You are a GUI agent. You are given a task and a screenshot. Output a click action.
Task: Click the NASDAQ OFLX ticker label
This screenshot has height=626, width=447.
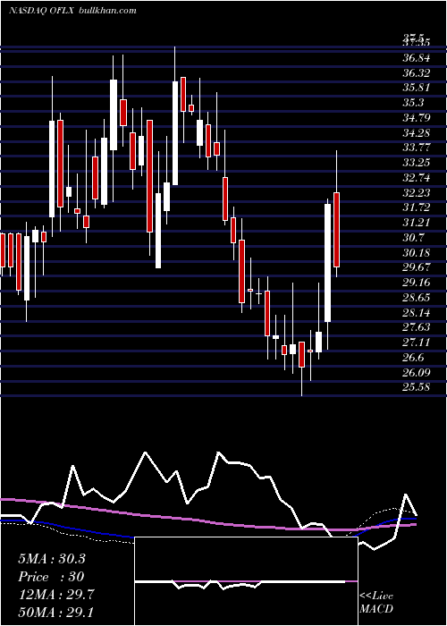[40, 11]
